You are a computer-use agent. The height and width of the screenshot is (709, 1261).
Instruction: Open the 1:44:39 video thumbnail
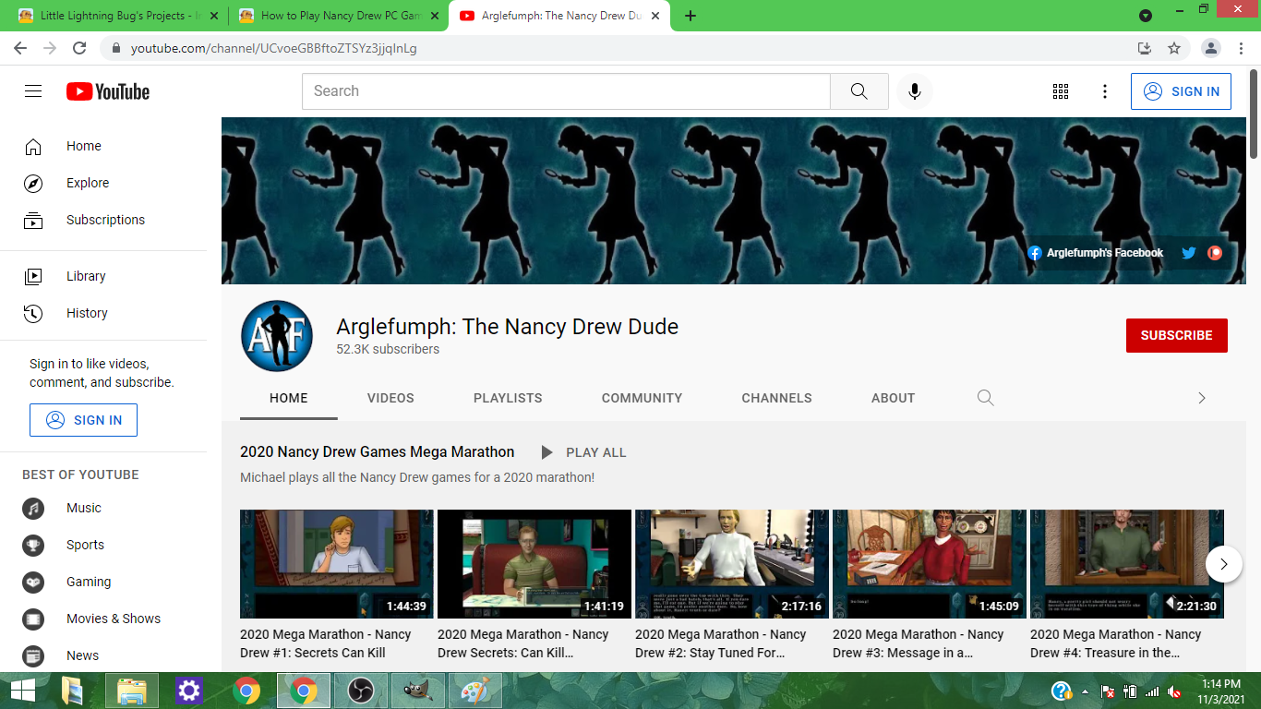click(x=337, y=564)
